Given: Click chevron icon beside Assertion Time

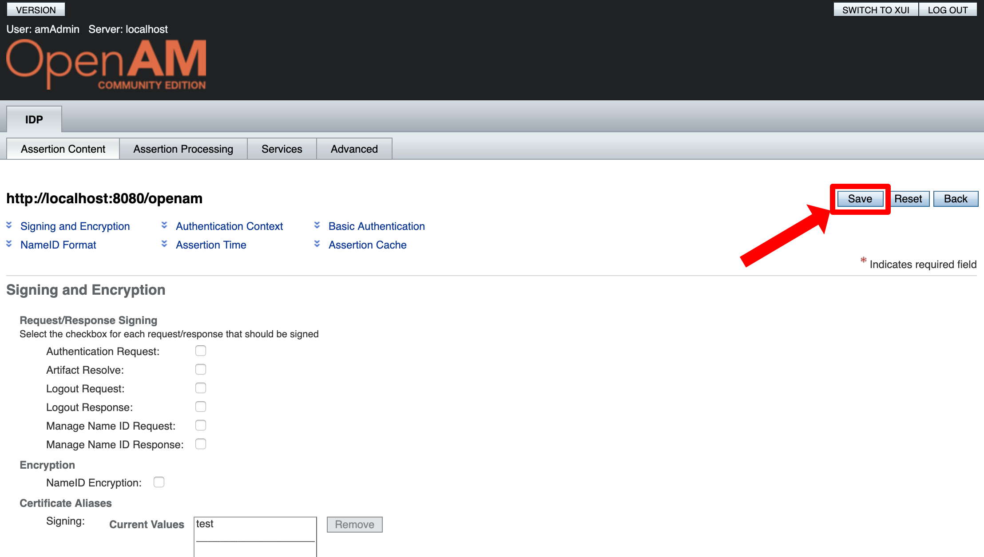Looking at the screenshot, I should click(164, 244).
